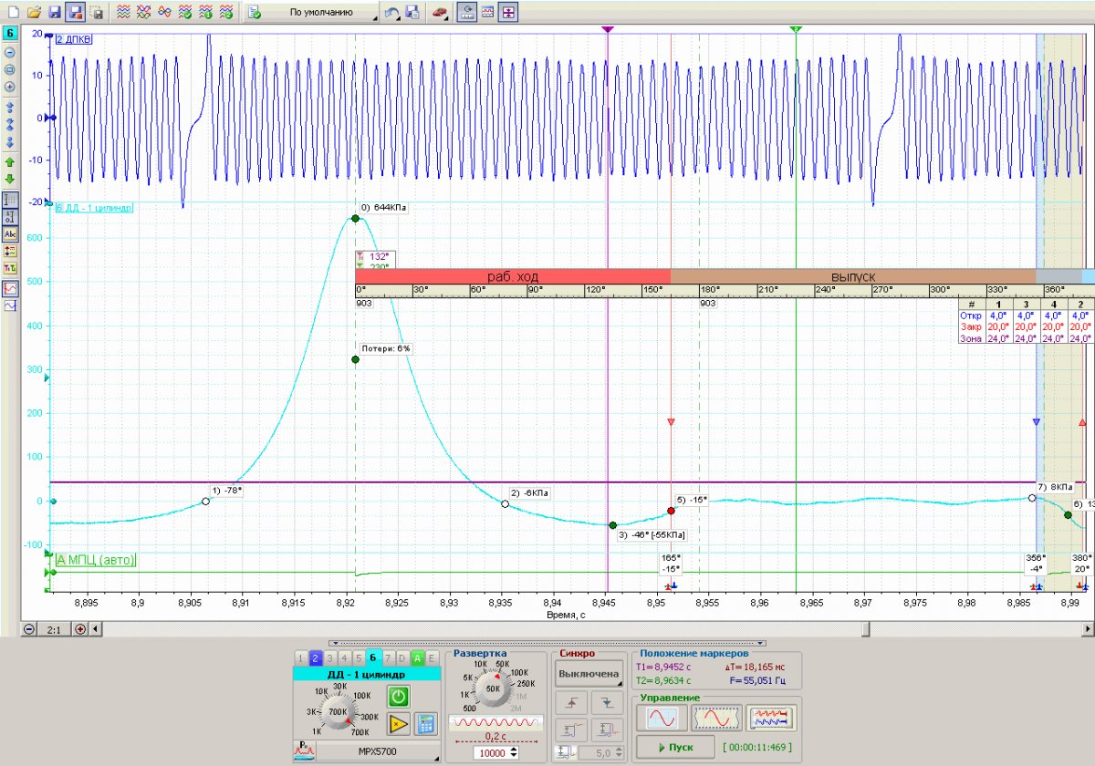1095x766 pixels.
Task: Click the rising-edge trigger icon
Action: [571, 702]
